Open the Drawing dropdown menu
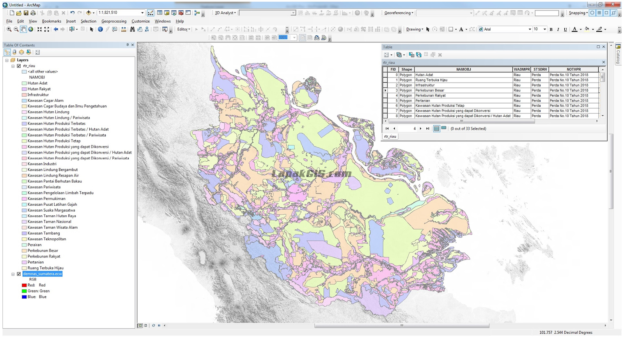624x349 pixels. [x=415, y=29]
